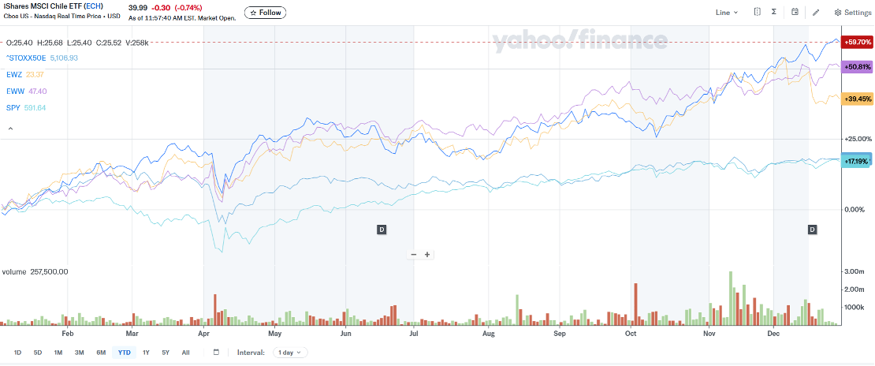Click the June dividend D marker
The image size is (875, 366).
pos(382,229)
